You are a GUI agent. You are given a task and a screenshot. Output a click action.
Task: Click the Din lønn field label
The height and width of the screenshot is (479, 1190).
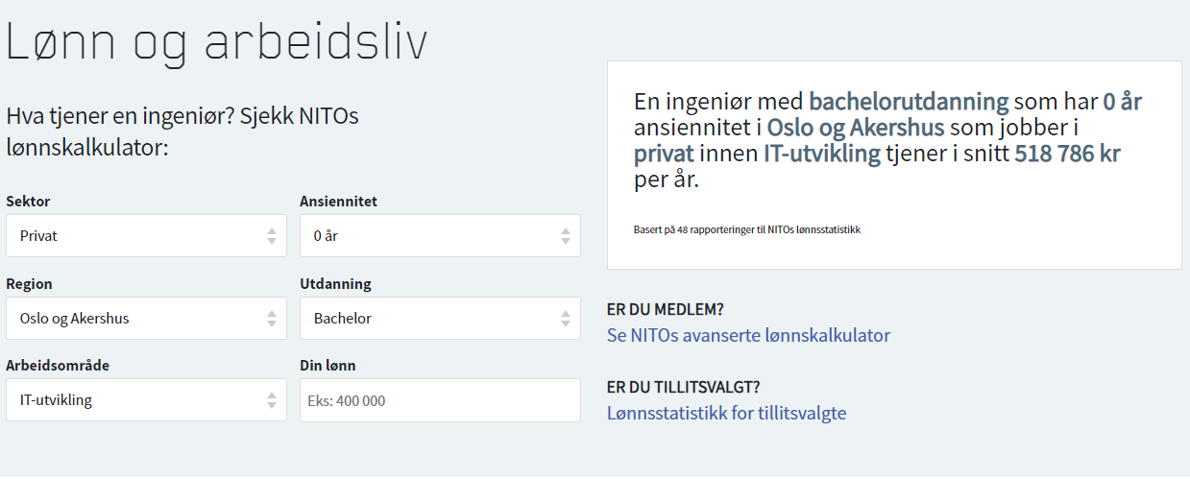pyautogui.click(x=328, y=366)
